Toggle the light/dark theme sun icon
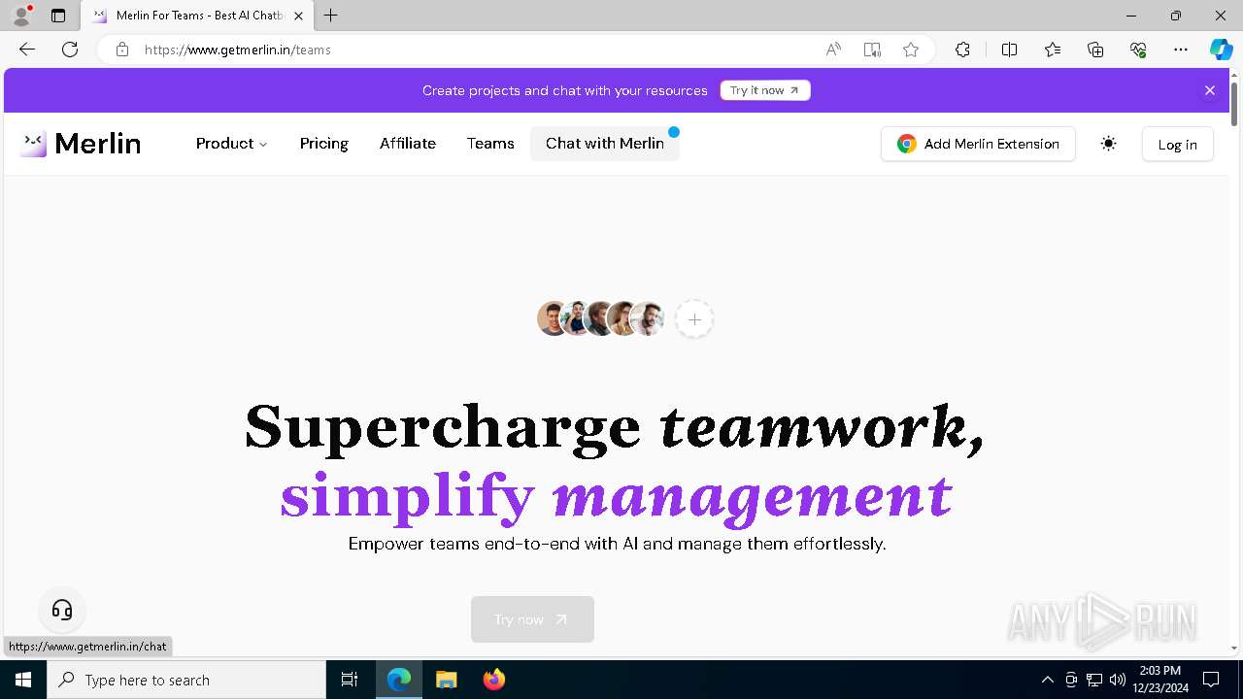 pos(1108,144)
